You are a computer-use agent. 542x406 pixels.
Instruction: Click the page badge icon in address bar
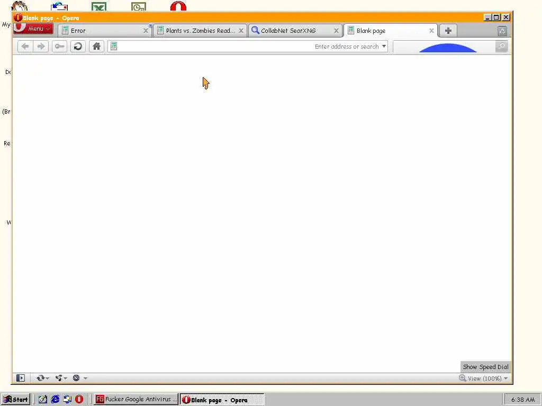point(114,47)
